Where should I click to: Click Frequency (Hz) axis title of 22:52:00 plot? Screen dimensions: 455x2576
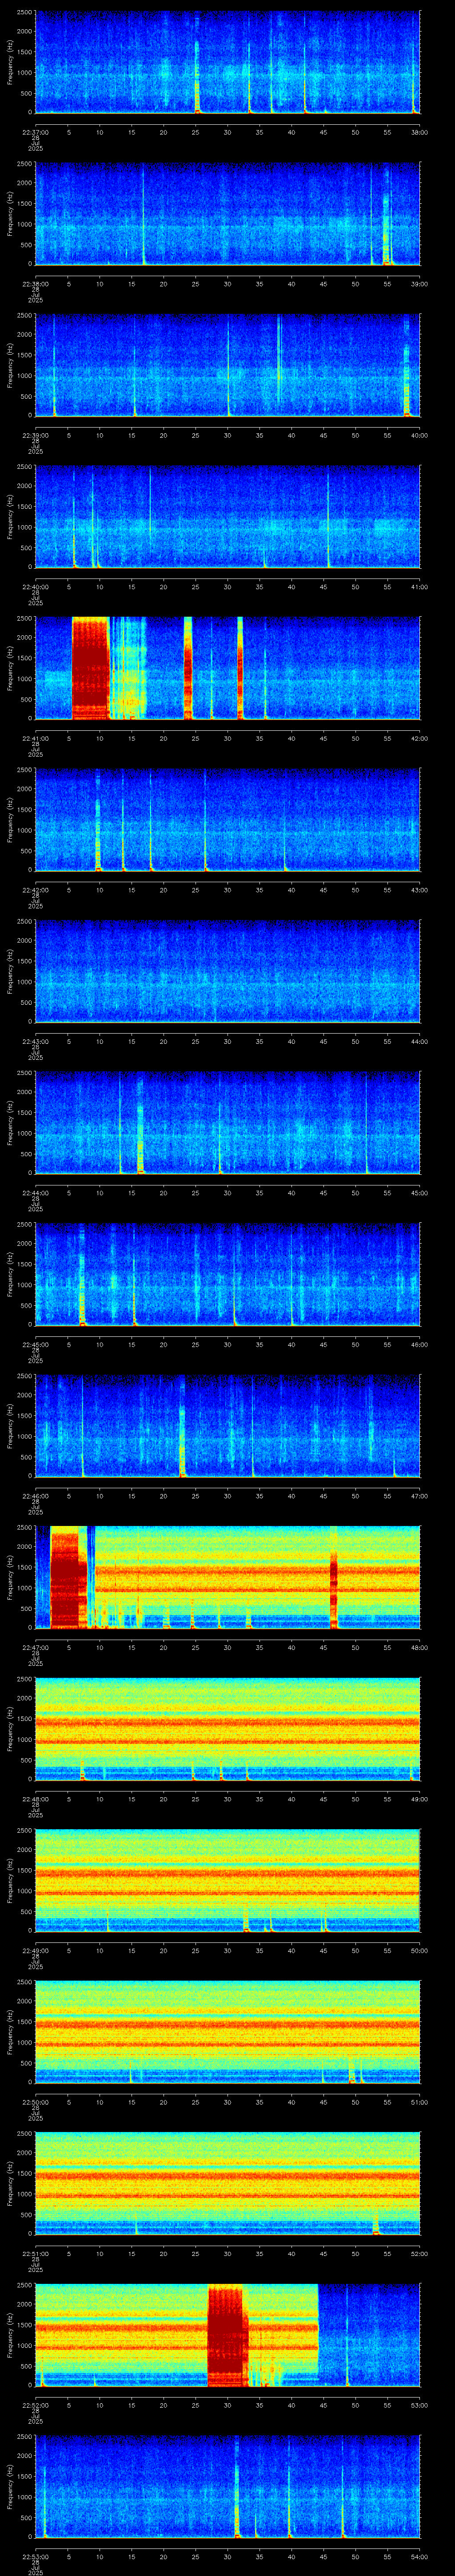10,2336
